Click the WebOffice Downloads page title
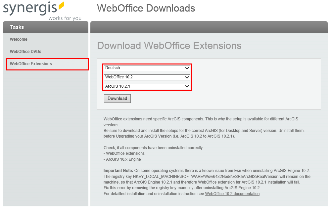Screen dimensions: 332x209 point(146,8)
